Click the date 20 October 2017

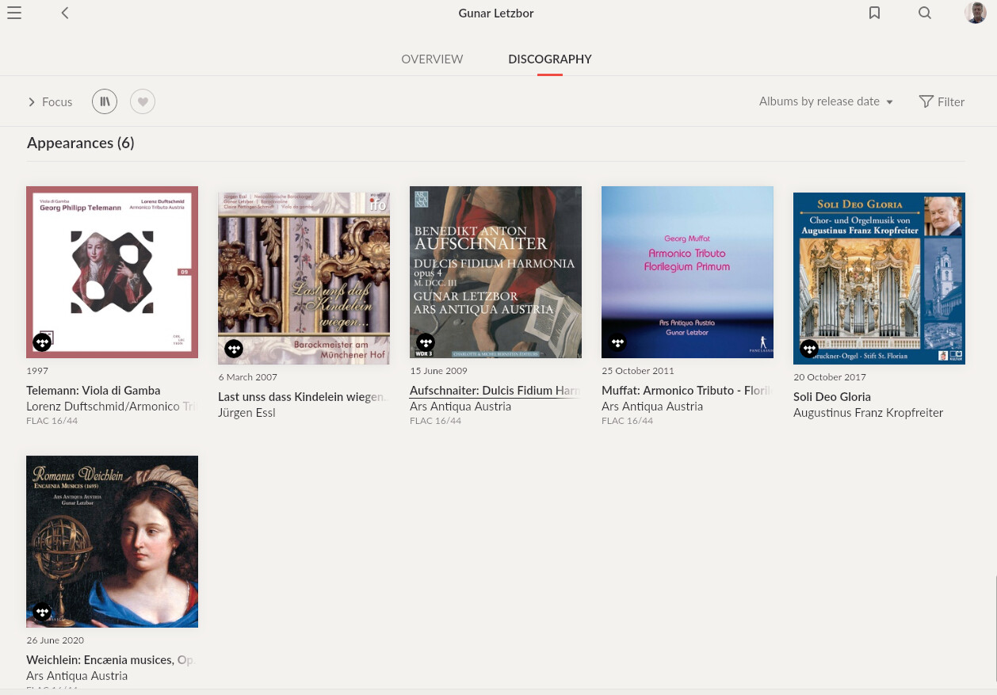(830, 377)
